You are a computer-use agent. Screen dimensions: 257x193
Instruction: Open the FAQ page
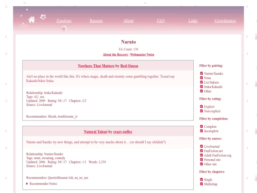point(161,20)
